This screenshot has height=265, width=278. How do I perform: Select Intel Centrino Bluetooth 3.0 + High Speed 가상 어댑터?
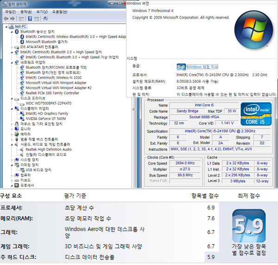tap(72, 57)
